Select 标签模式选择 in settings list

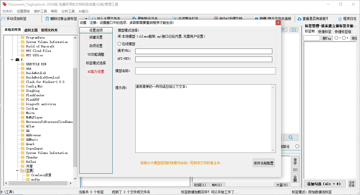[96, 63]
